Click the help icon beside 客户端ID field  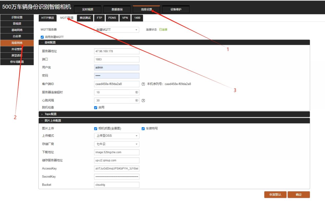pyautogui.click(x=143, y=84)
